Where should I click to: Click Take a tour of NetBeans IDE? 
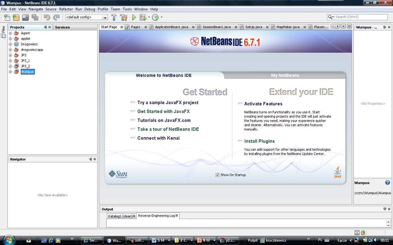[x=168, y=129]
